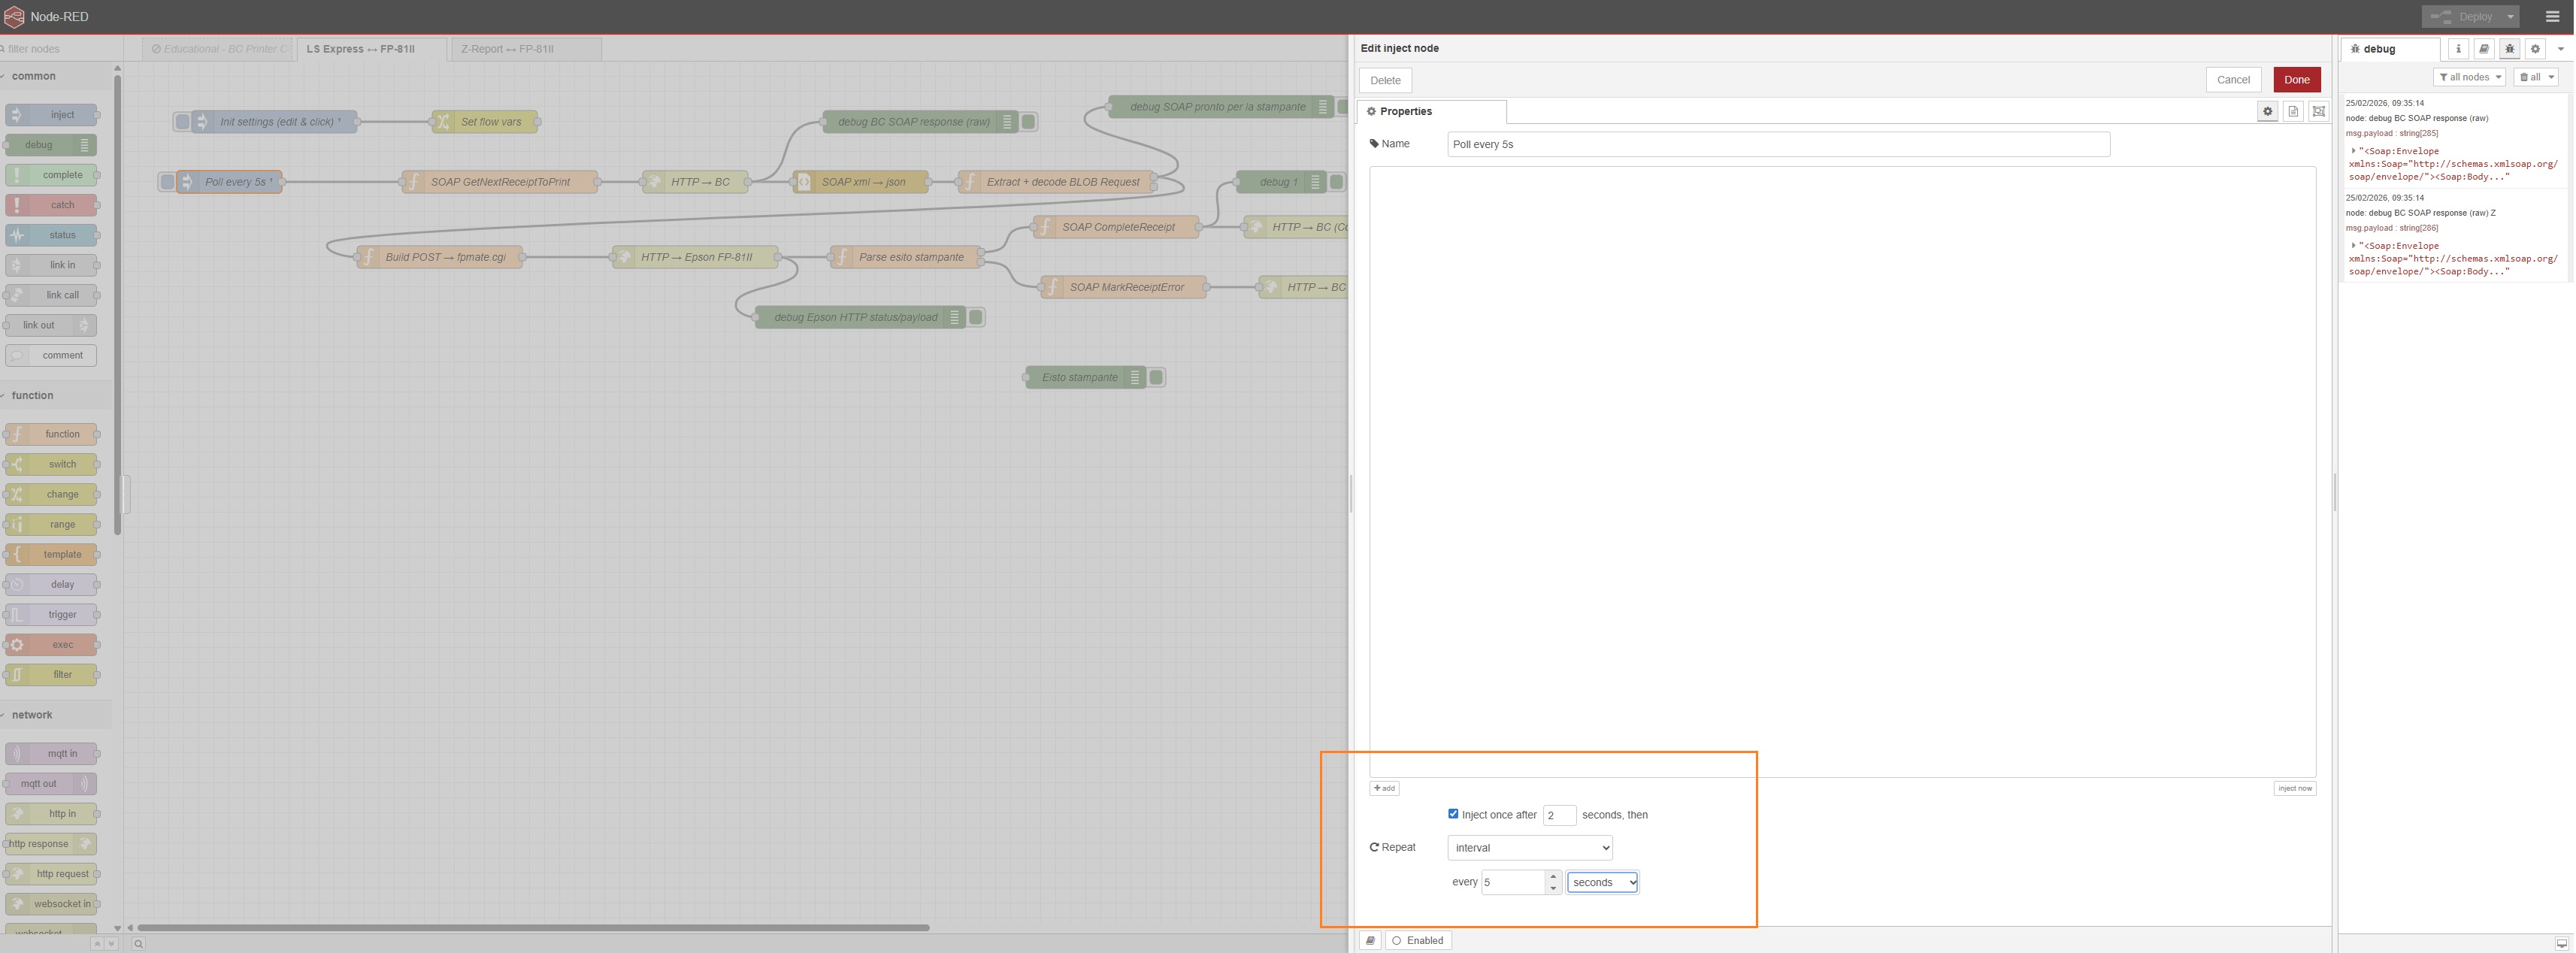
Task: Click the Name input field
Action: click(x=1777, y=144)
